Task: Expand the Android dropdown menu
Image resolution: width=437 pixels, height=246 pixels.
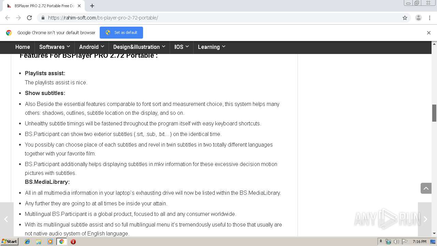Action: (x=91, y=47)
